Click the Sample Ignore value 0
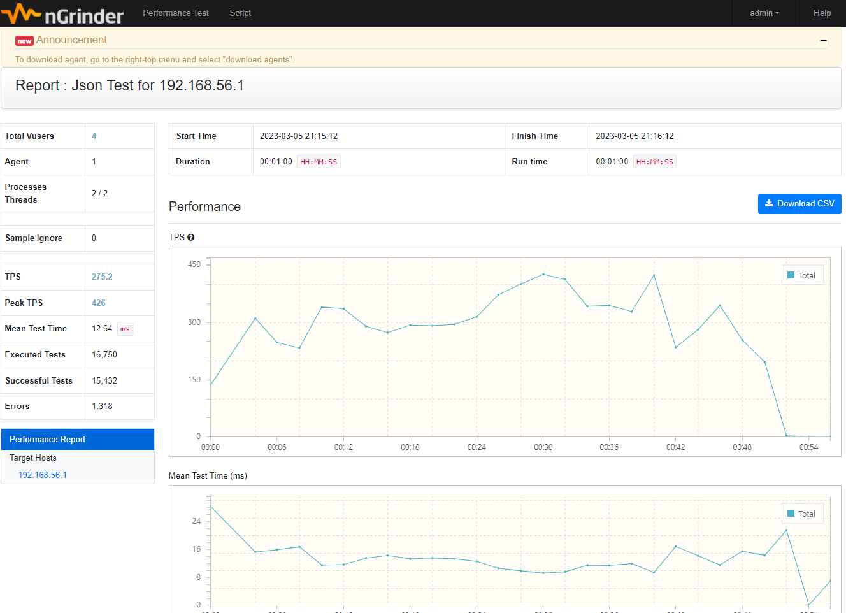846x613 pixels. 94,238
